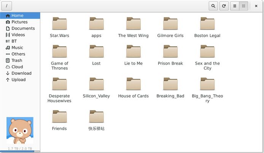Open BT in the sidebar

pyautogui.click(x=20, y=41)
